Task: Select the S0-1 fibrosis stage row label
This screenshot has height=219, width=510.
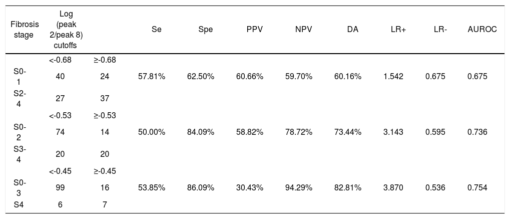Action: coord(20,76)
